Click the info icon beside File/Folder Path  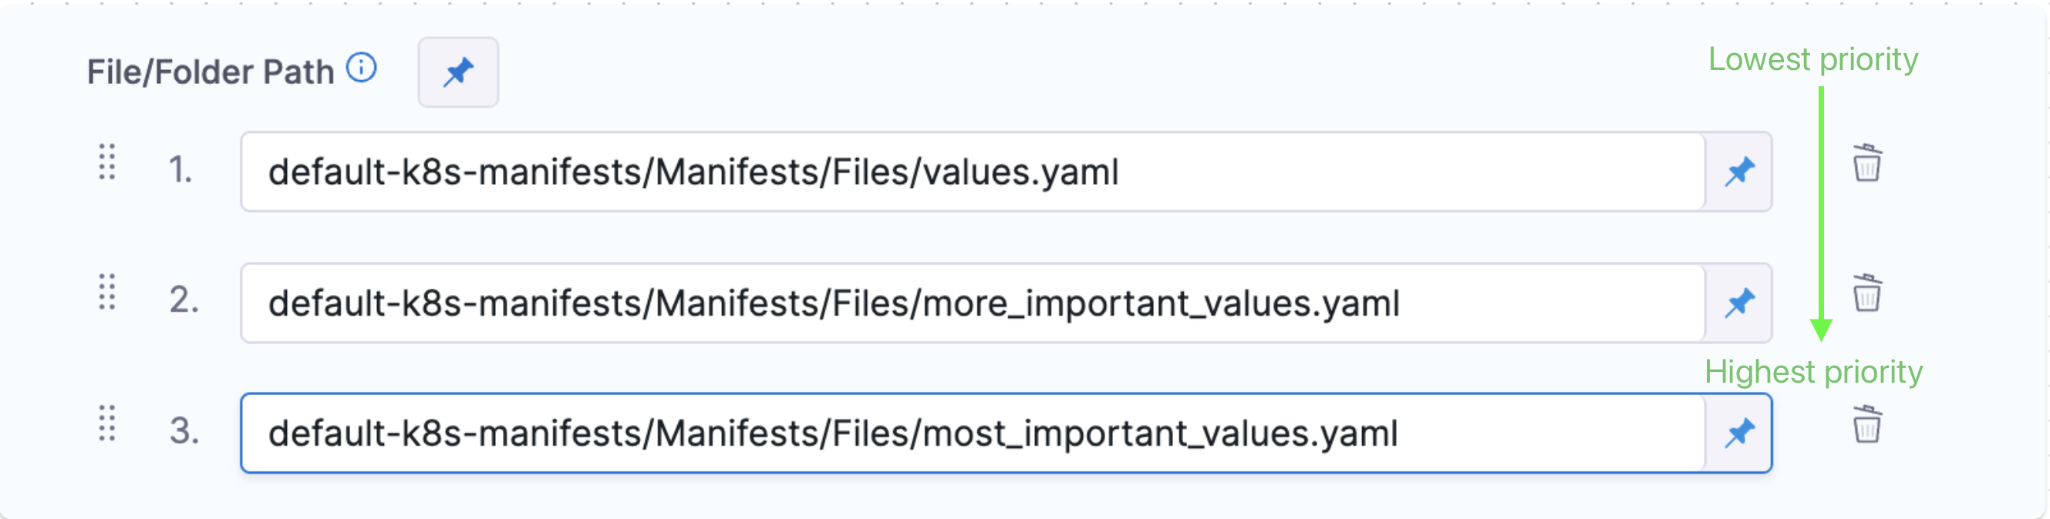(x=361, y=69)
